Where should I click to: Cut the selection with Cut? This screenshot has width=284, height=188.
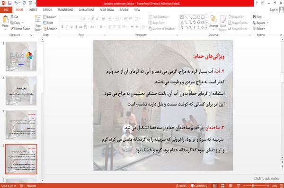tap(14, 17)
